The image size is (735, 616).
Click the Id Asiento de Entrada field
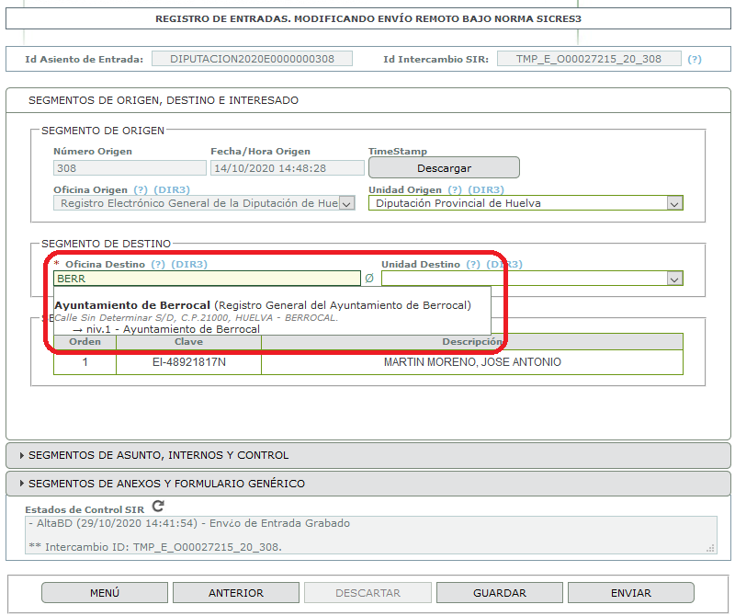[252, 59]
